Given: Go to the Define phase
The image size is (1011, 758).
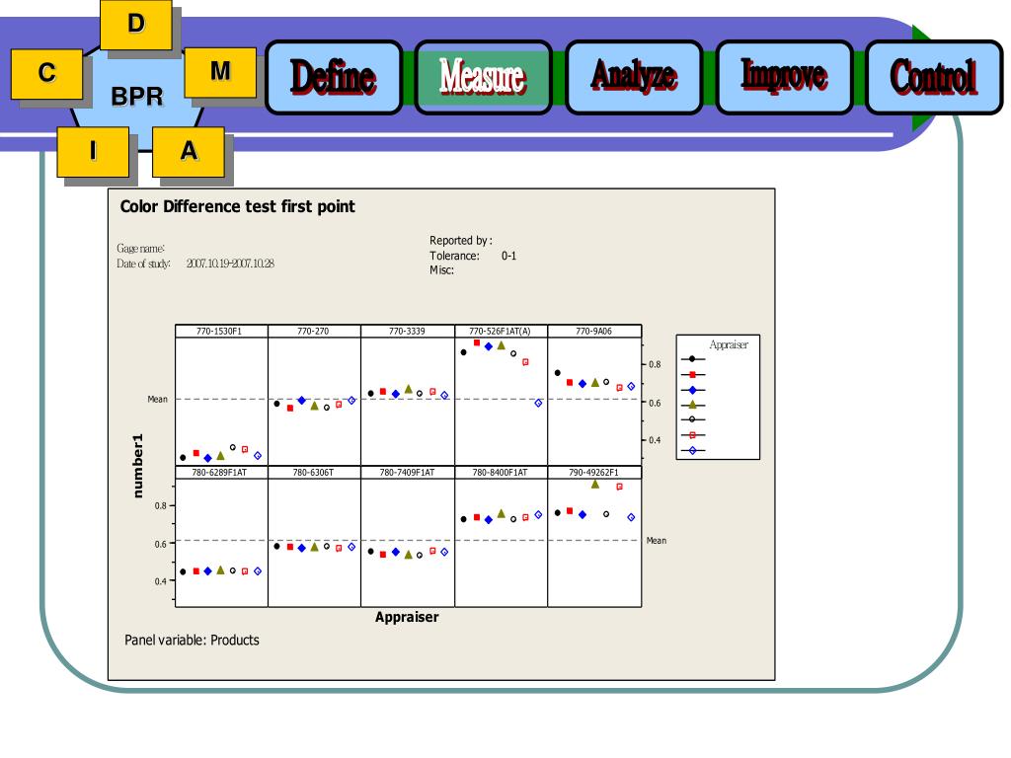Looking at the screenshot, I should tap(334, 77).
